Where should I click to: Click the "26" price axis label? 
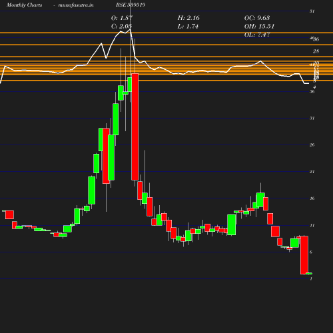tap(312, 145)
